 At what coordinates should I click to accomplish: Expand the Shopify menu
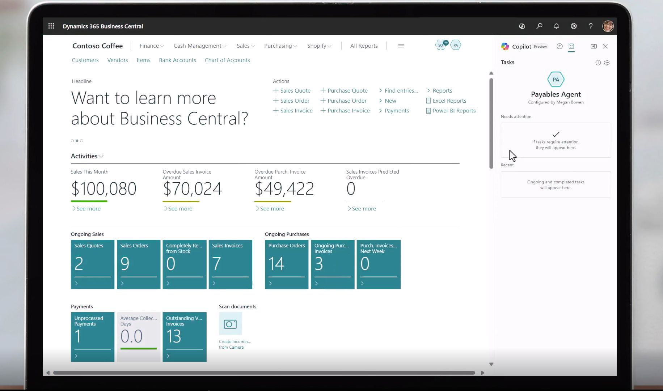319,46
